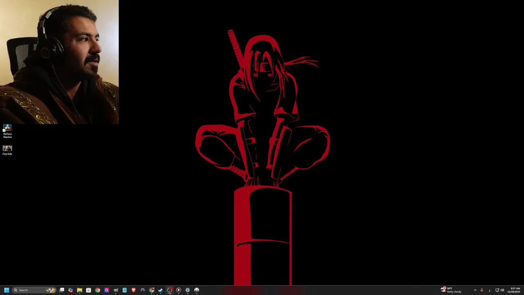Open Settings gear in taskbar
The image size is (524, 295).
[187, 290]
